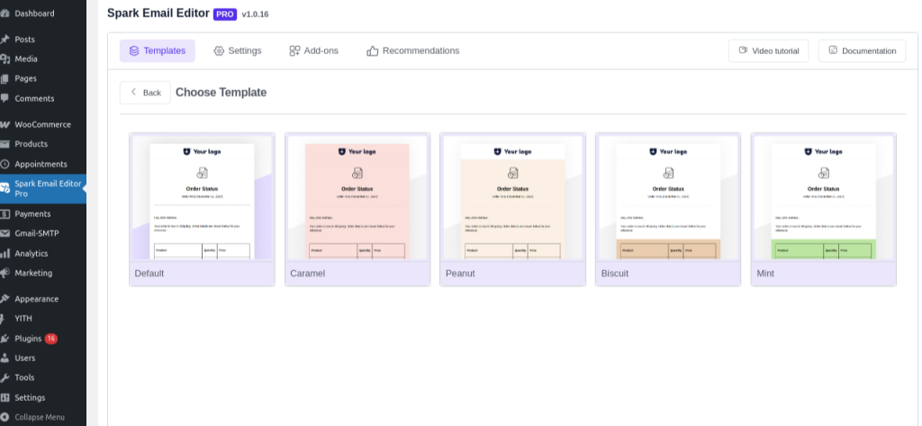Click the Peanut template label

tap(460, 274)
